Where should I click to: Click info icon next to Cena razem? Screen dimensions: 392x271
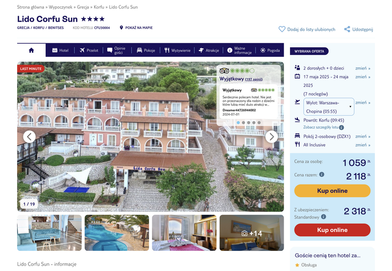click(x=322, y=174)
